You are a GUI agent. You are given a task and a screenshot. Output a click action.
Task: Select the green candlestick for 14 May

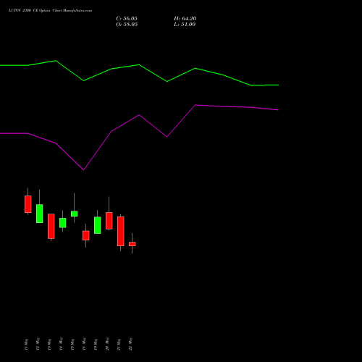point(63,223)
